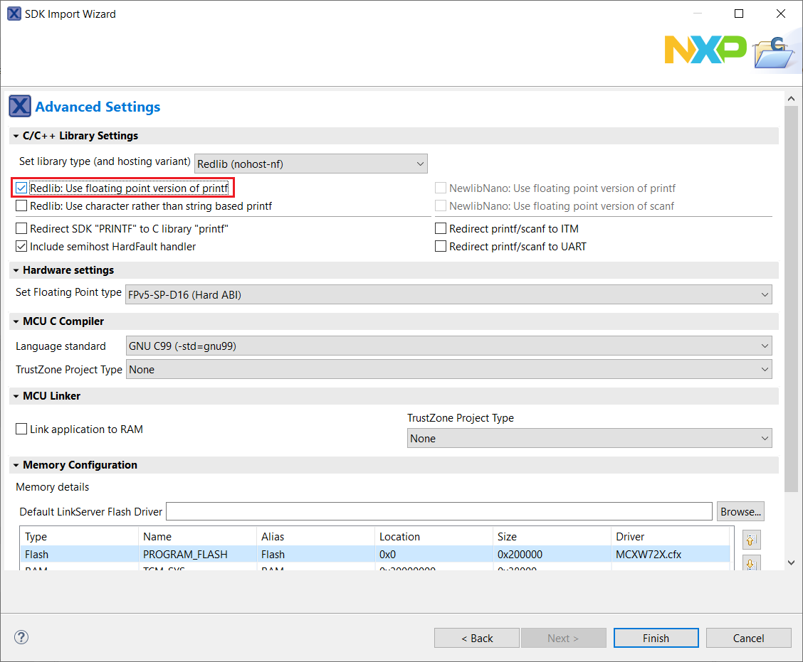Click the help question mark icon
This screenshot has width=803, height=662.
[x=21, y=637]
